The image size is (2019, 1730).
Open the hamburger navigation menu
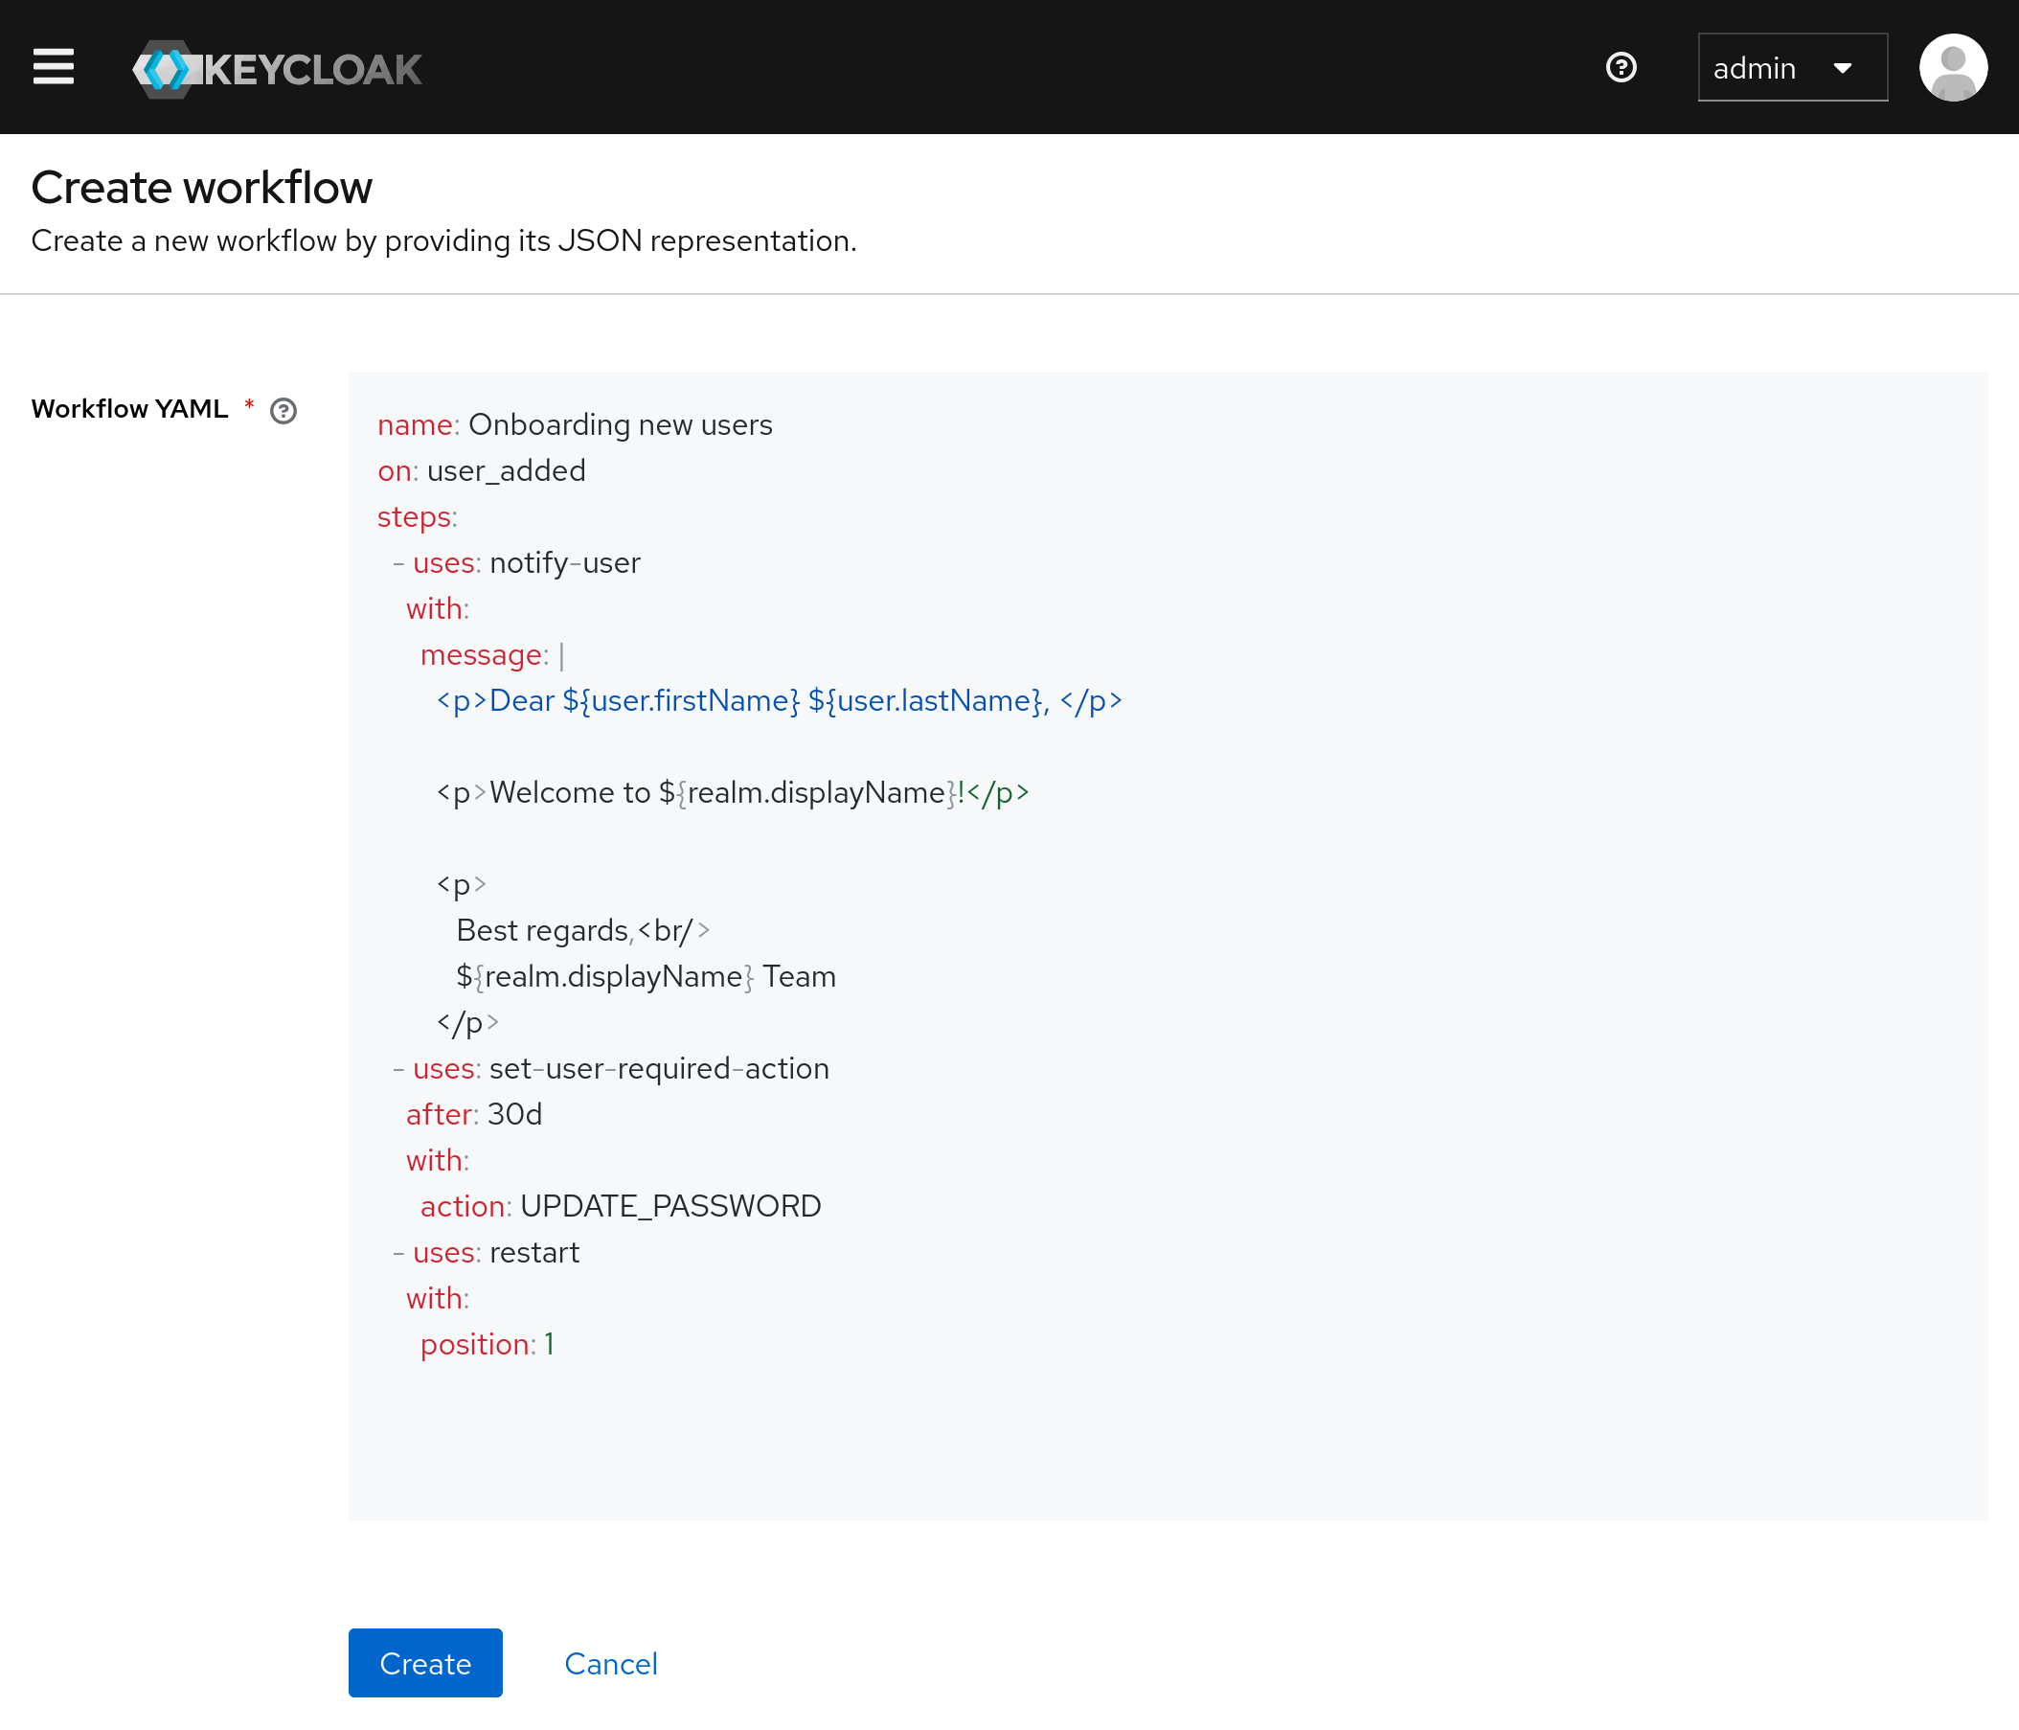[54, 66]
